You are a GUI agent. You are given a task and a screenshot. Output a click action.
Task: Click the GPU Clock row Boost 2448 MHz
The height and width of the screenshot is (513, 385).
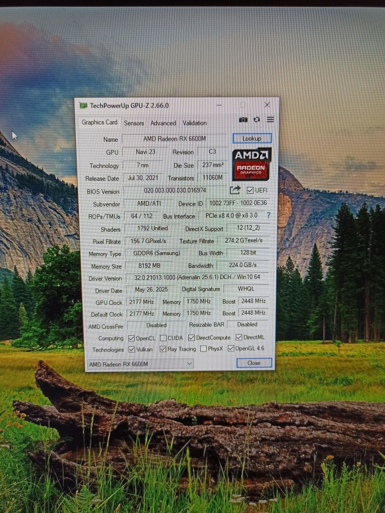click(254, 301)
